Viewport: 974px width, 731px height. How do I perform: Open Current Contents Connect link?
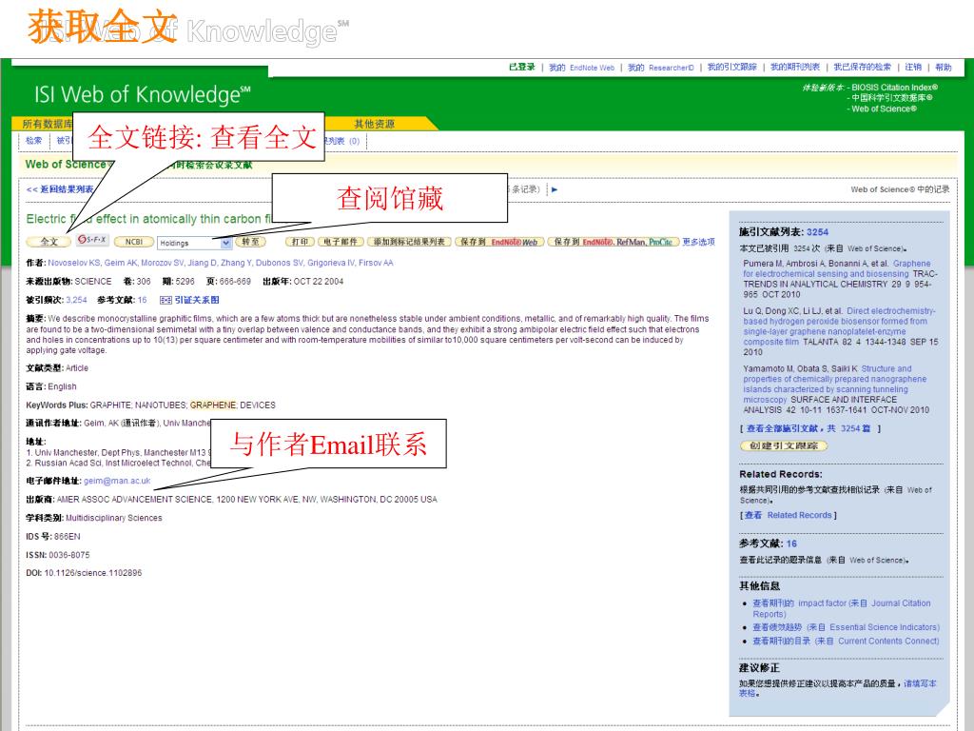[x=846, y=641]
